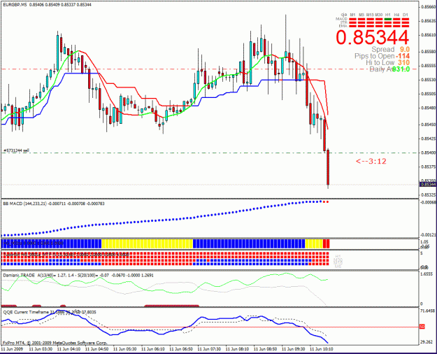Select the MACD row label in signal grid
Image resolution: width=437 pixels, height=354 pixels.
341,19
